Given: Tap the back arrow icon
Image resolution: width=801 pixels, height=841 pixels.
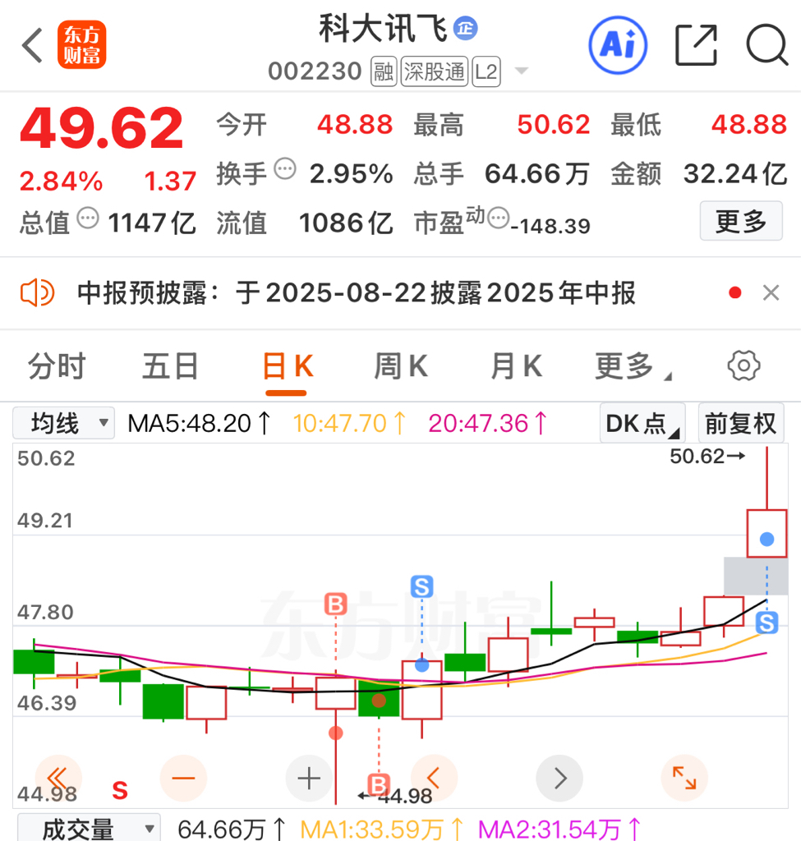Looking at the screenshot, I should pos(32,46).
